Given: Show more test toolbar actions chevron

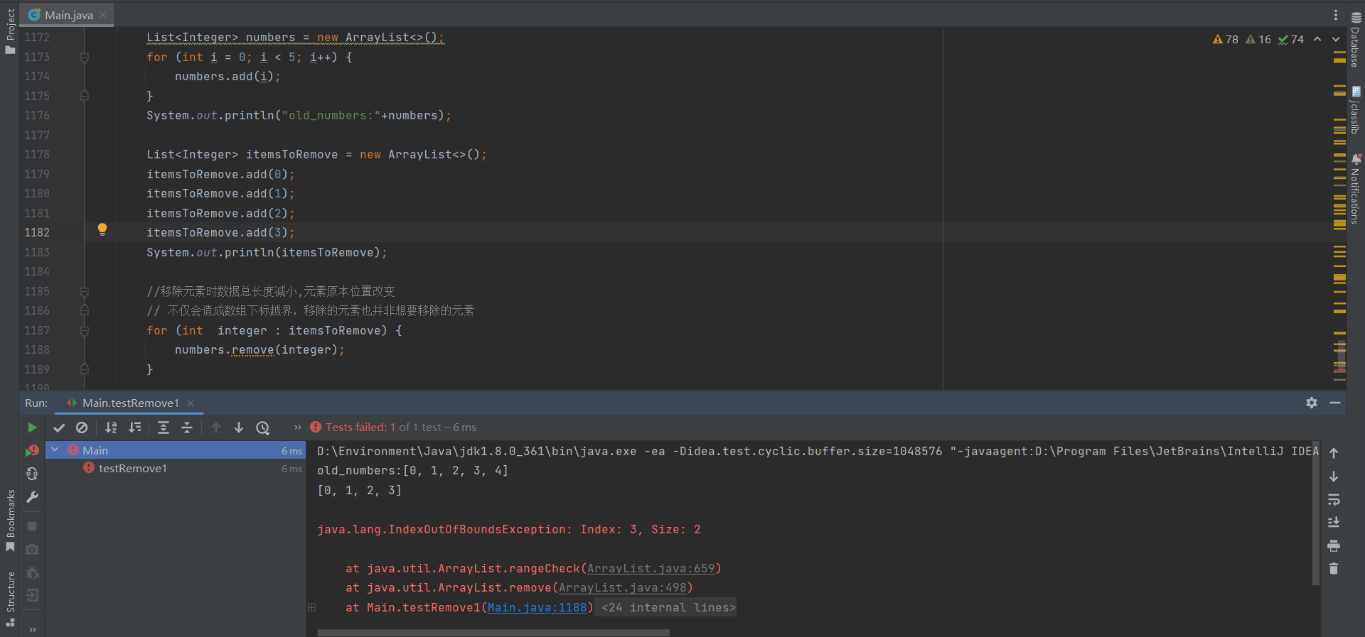Looking at the screenshot, I should (298, 428).
